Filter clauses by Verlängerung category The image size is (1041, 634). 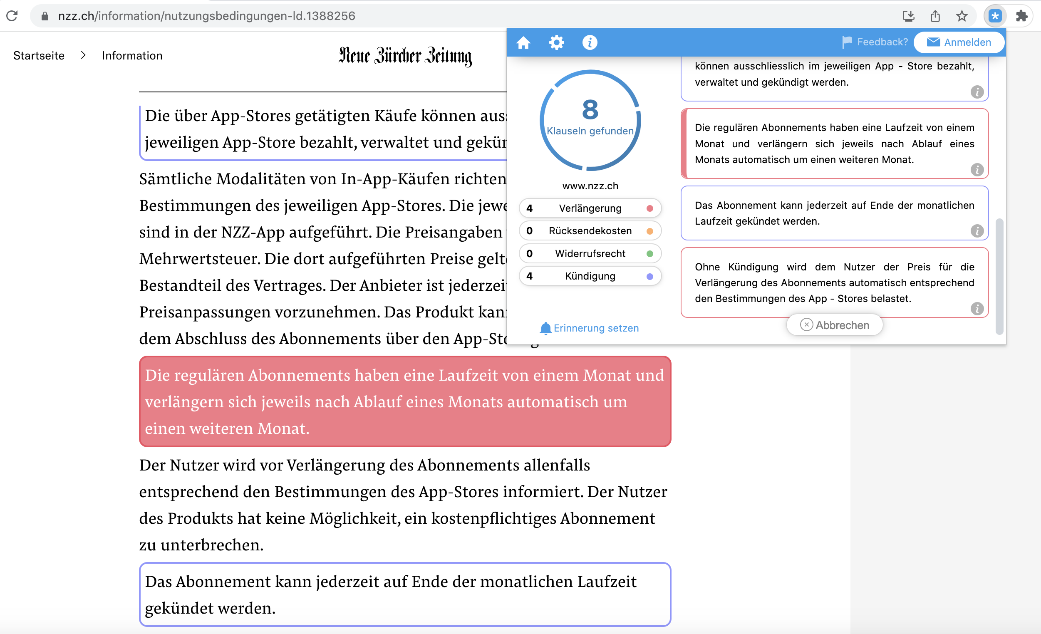[x=590, y=208]
